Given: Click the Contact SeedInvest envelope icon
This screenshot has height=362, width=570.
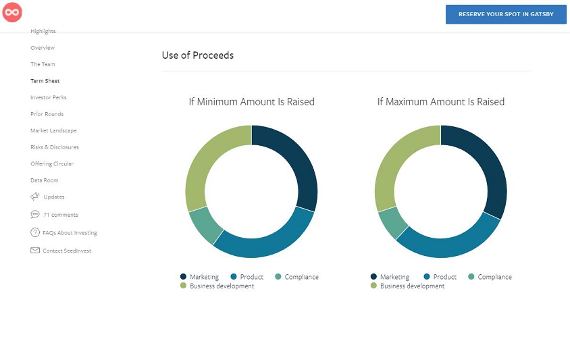Looking at the screenshot, I should coord(35,251).
